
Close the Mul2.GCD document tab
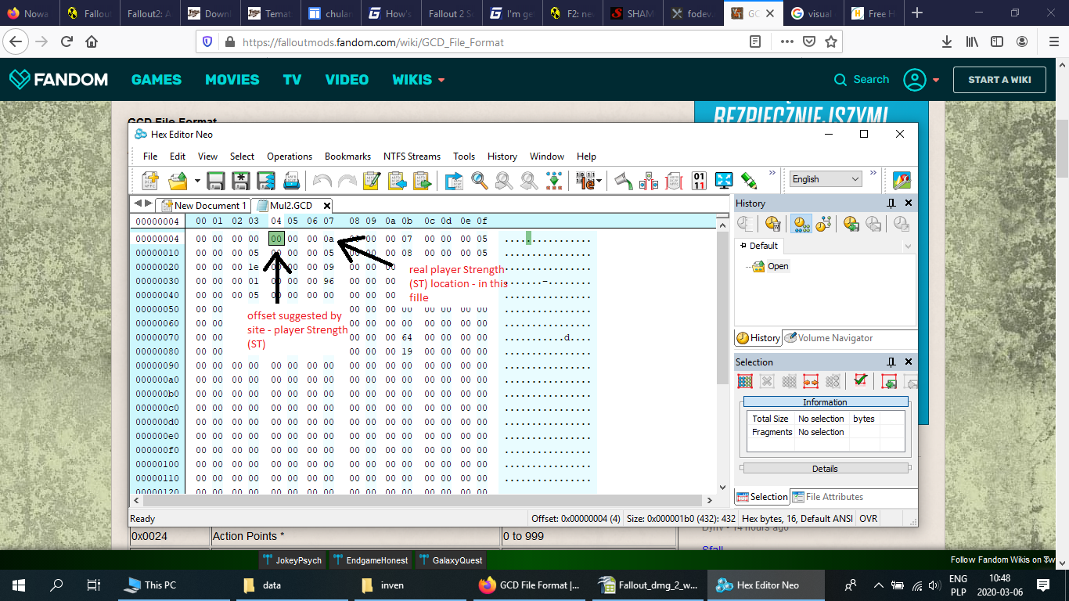[x=327, y=206]
